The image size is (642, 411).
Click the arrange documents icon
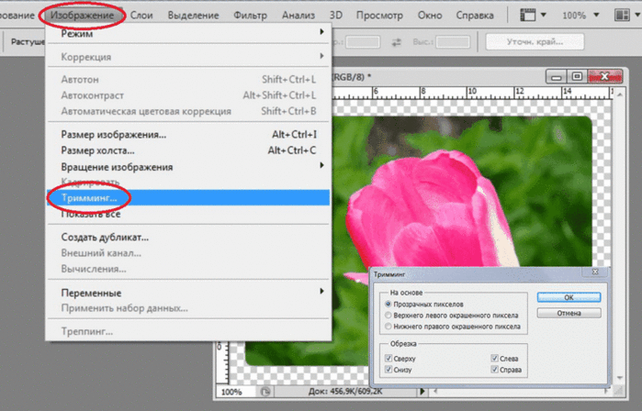(623, 15)
